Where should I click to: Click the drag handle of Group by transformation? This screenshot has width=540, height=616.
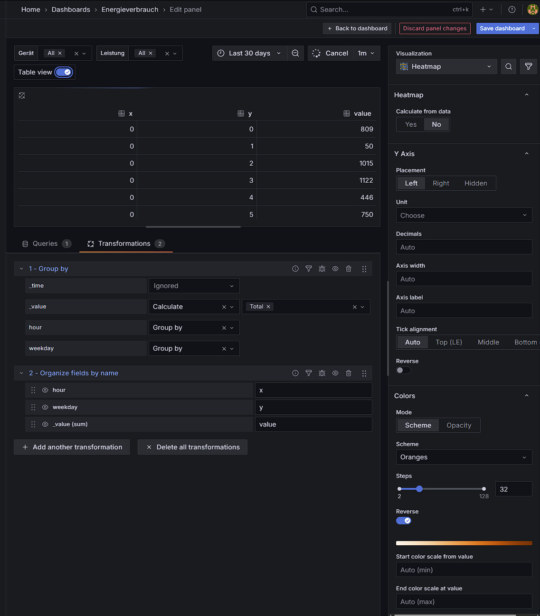tap(364, 269)
